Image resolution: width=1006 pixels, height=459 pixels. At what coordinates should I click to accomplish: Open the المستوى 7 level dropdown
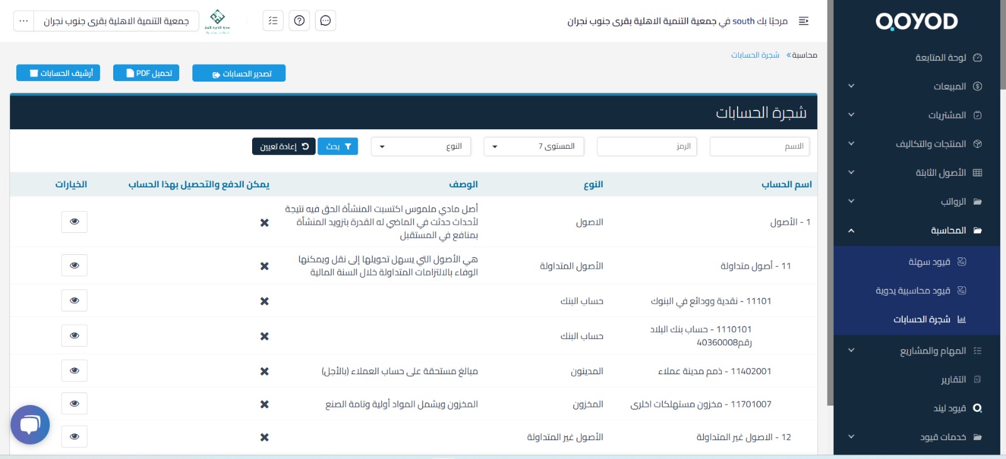pos(534,146)
